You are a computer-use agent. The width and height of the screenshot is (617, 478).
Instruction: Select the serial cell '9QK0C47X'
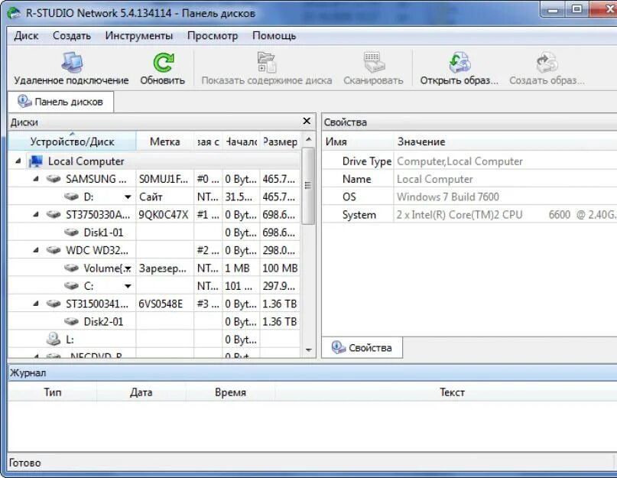(x=165, y=215)
